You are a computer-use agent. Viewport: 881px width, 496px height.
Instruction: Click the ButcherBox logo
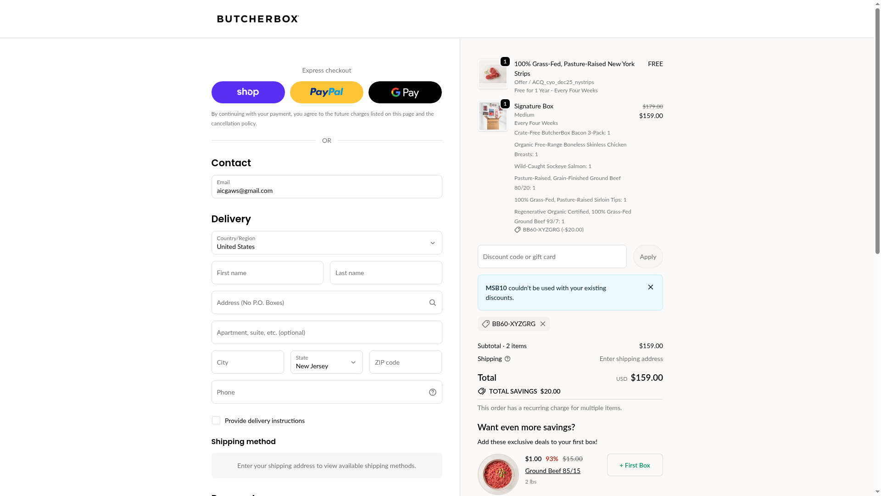point(258,19)
